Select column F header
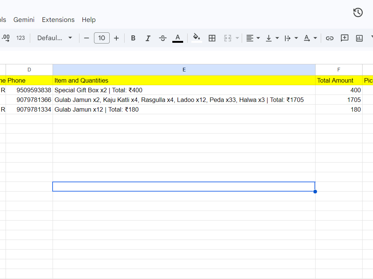 click(339, 70)
